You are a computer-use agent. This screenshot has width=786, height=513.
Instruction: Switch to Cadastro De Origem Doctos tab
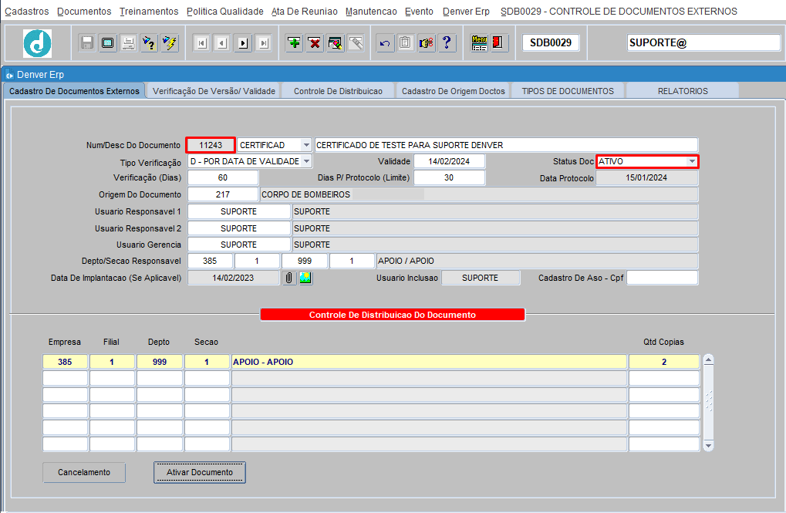pos(453,91)
